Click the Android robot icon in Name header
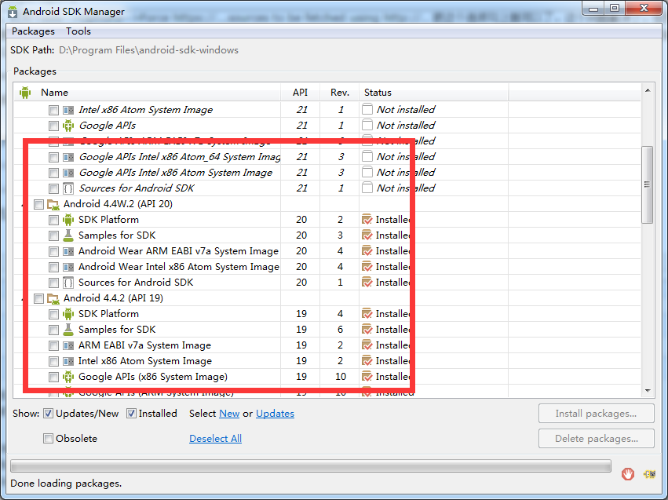 point(25,93)
